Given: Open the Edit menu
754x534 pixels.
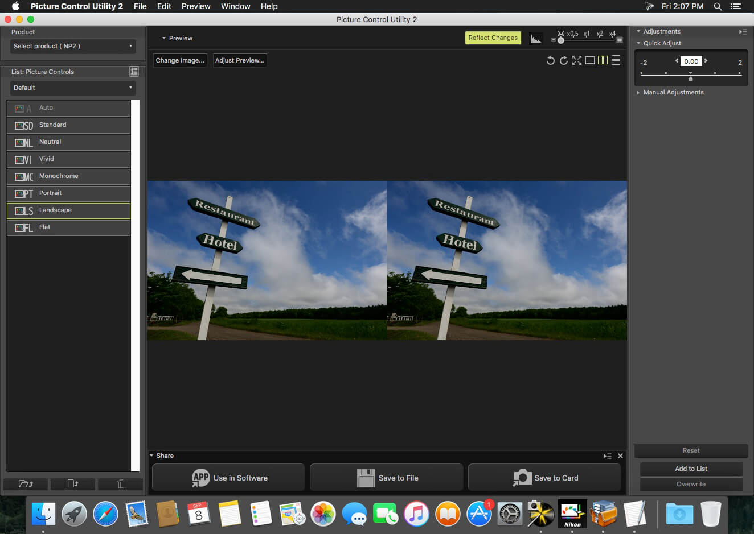Looking at the screenshot, I should point(164,6).
